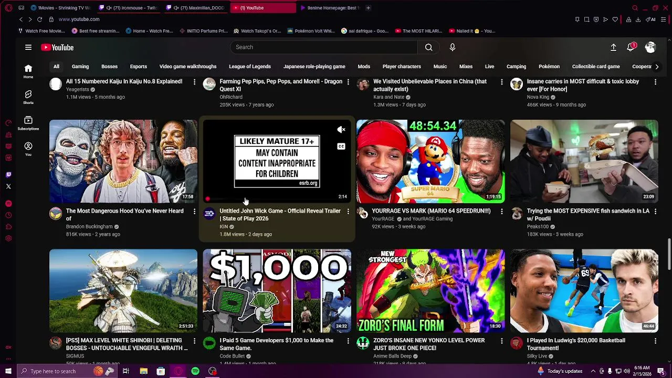Open the YouTube guide hamburger menu
Screen dimensions: 672x378
pyautogui.click(x=28, y=47)
